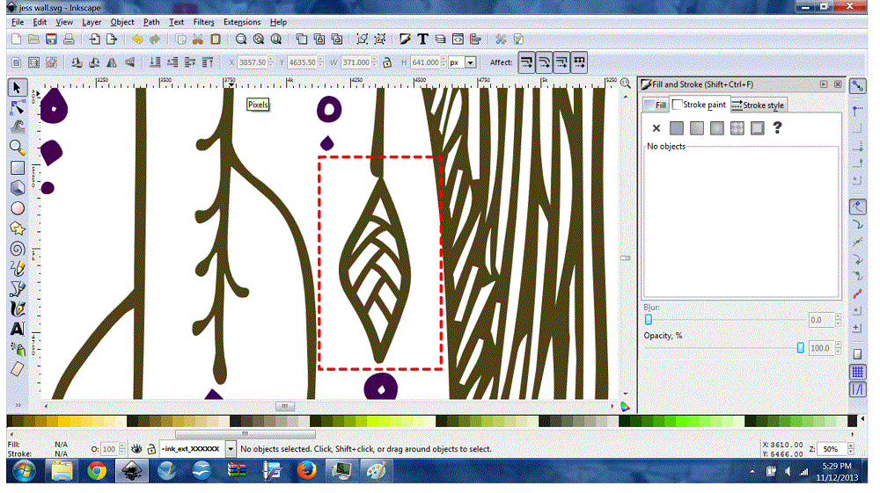880x493 pixels.
Task: Open the Text and Font dialog icon
Action: point(423,40)
